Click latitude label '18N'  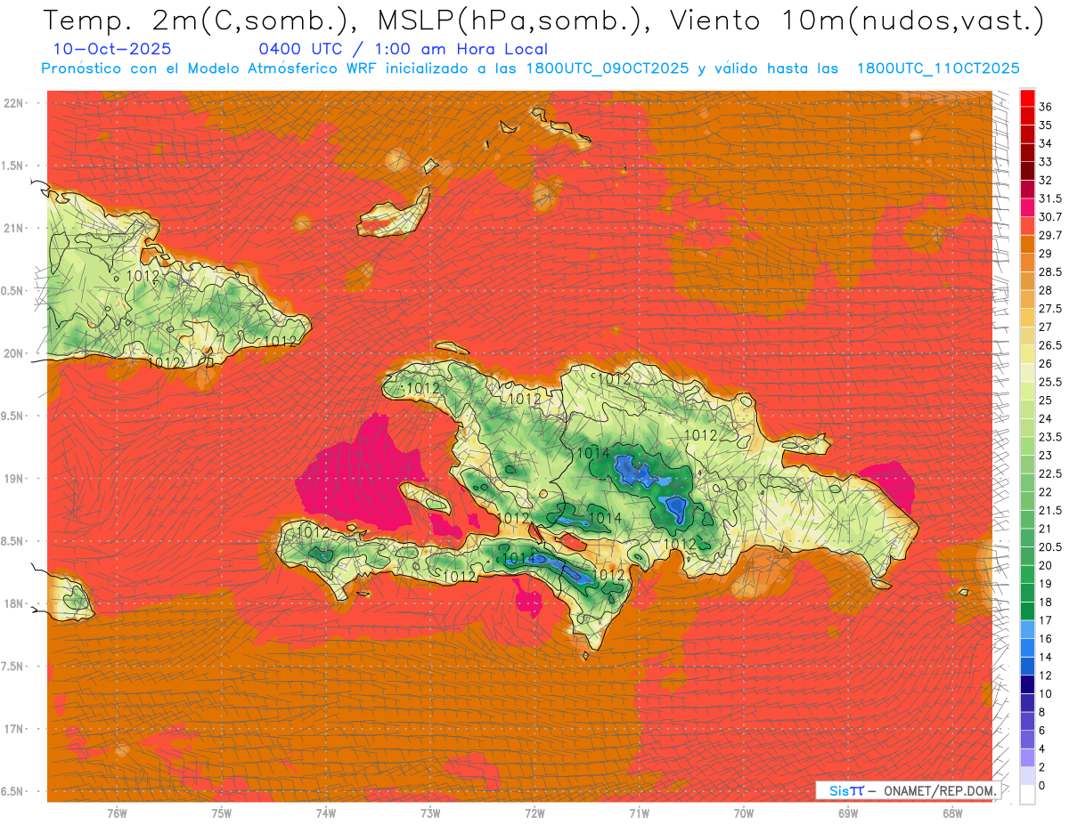[x=13, y=603]
